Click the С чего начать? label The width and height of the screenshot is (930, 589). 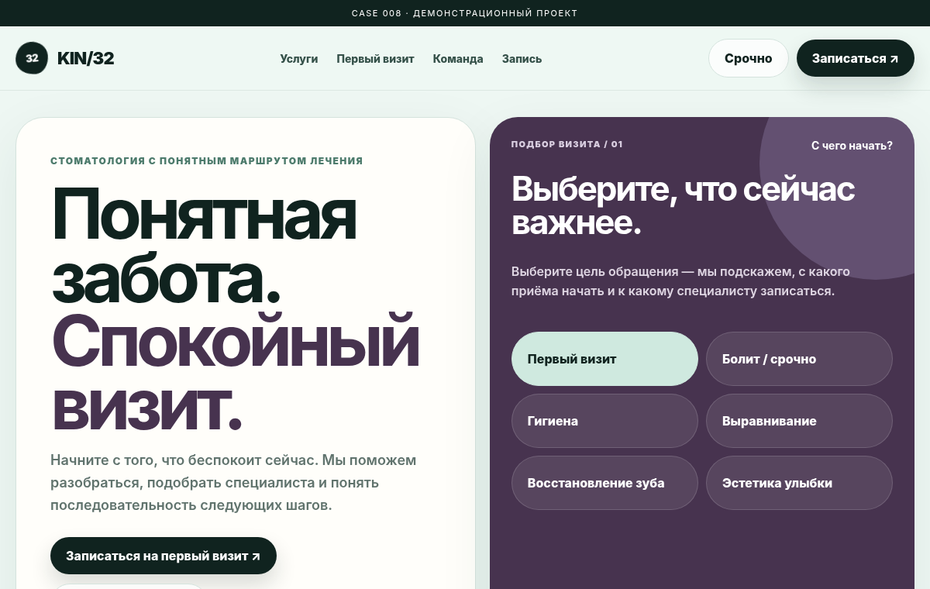coord(852,146)
